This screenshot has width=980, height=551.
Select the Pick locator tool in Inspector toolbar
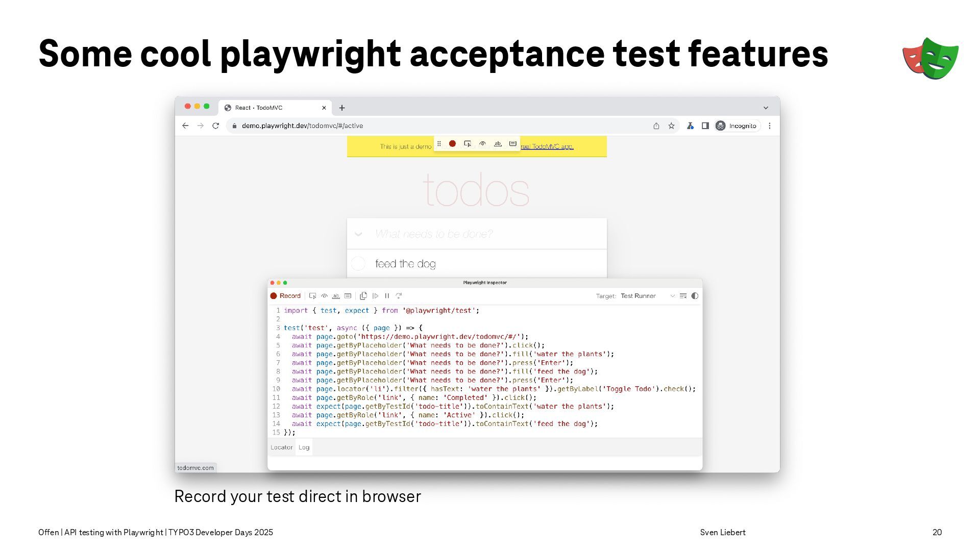pos(313,296)
